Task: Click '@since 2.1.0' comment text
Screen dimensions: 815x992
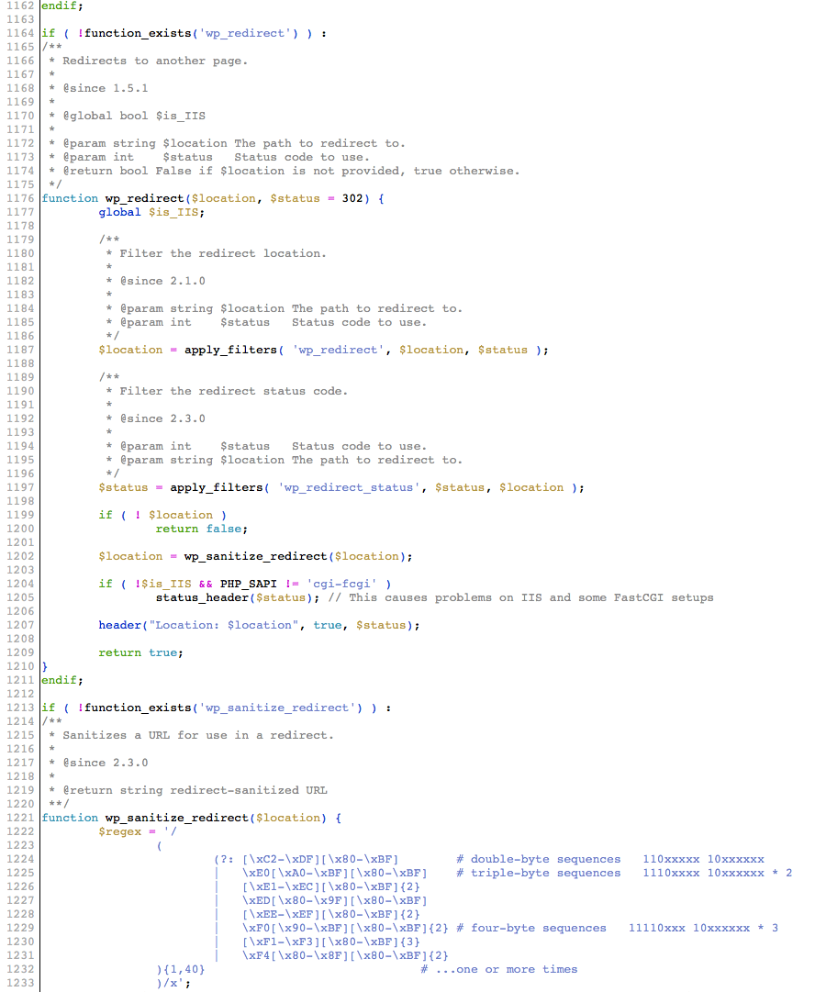Action: (162, 281)
